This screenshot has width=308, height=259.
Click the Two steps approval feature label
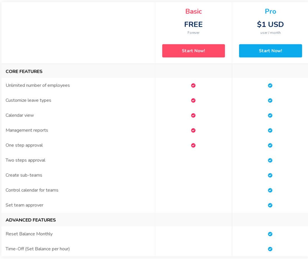point(25,160)
